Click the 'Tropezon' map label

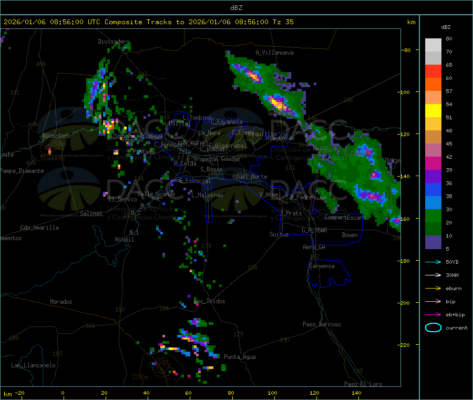coord(205,159)
